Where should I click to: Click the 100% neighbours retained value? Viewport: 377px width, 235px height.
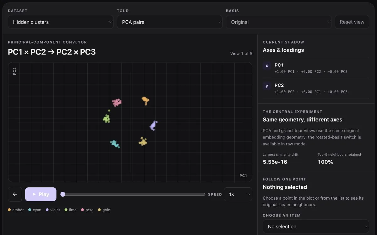[325, 162]
